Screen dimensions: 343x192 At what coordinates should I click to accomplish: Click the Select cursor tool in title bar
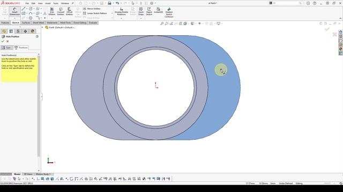click(x=133, y=3)
